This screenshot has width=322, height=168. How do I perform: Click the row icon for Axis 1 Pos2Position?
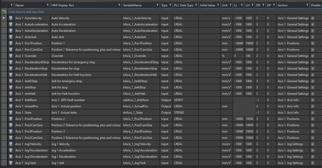pyautogui.click(x=11, y=119)
